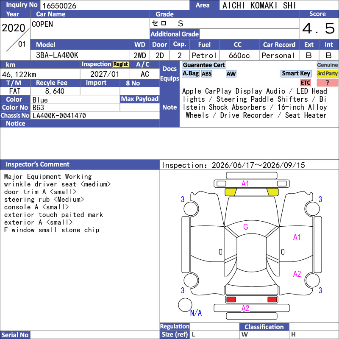Click the G mark on the windshield diagram
This screenshot has width=339, height=339.
pyautogui.click(x=246, y=227)
